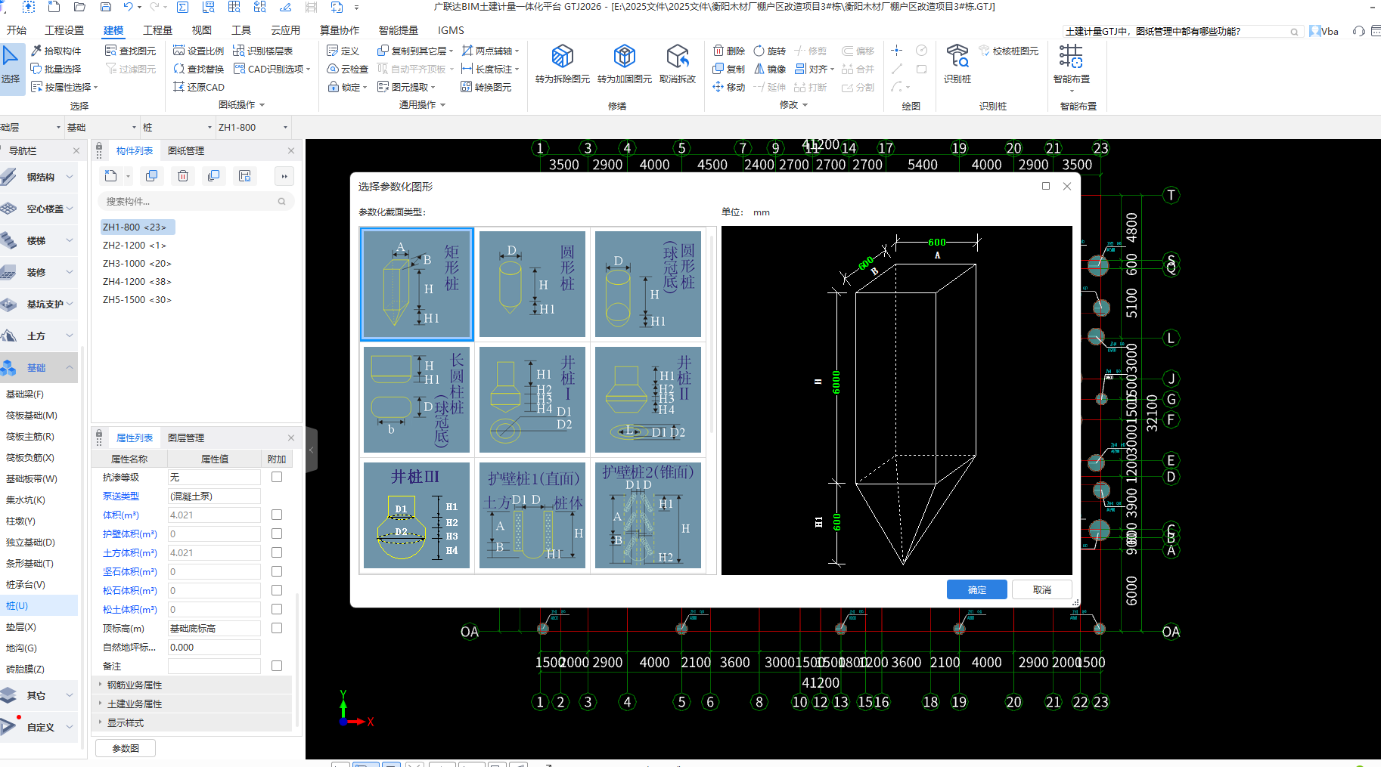
Task: Click the 识别楼层表 tool
Action: tap(263, 51)
